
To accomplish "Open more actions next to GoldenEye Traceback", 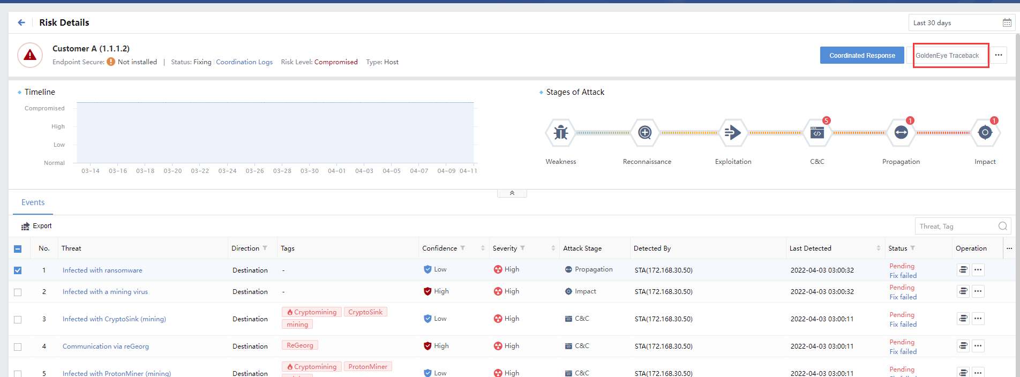I will pyautogui.click(x=999, y=55).
